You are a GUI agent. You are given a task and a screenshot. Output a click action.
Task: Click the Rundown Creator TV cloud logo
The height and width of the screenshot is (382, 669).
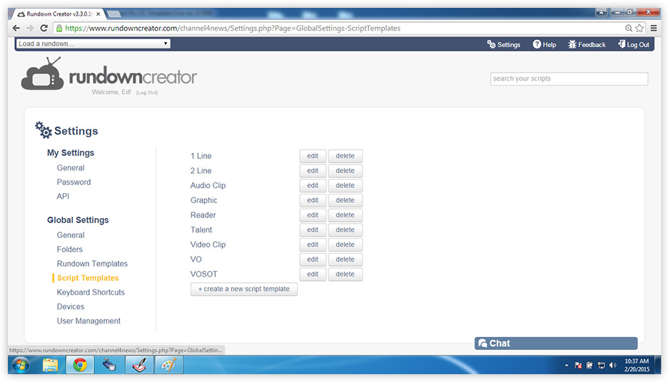(42, 74)
